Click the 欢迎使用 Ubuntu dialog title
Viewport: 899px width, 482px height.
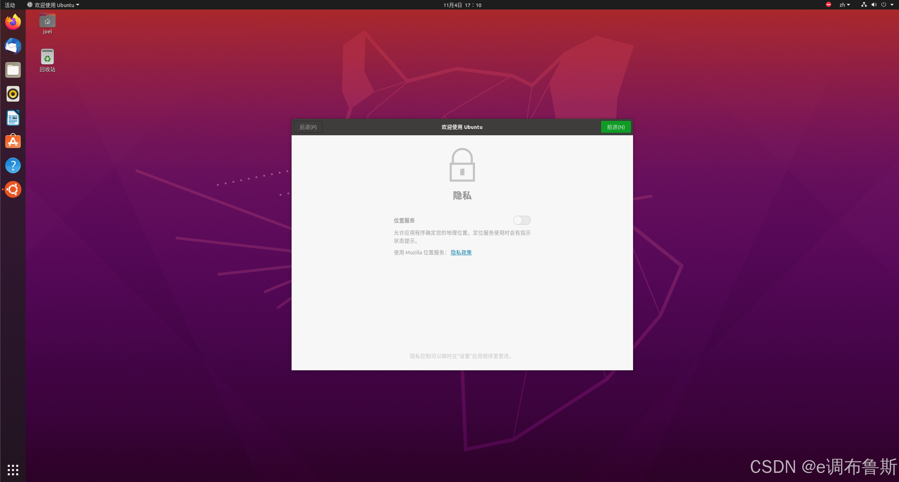pos(462,127)
